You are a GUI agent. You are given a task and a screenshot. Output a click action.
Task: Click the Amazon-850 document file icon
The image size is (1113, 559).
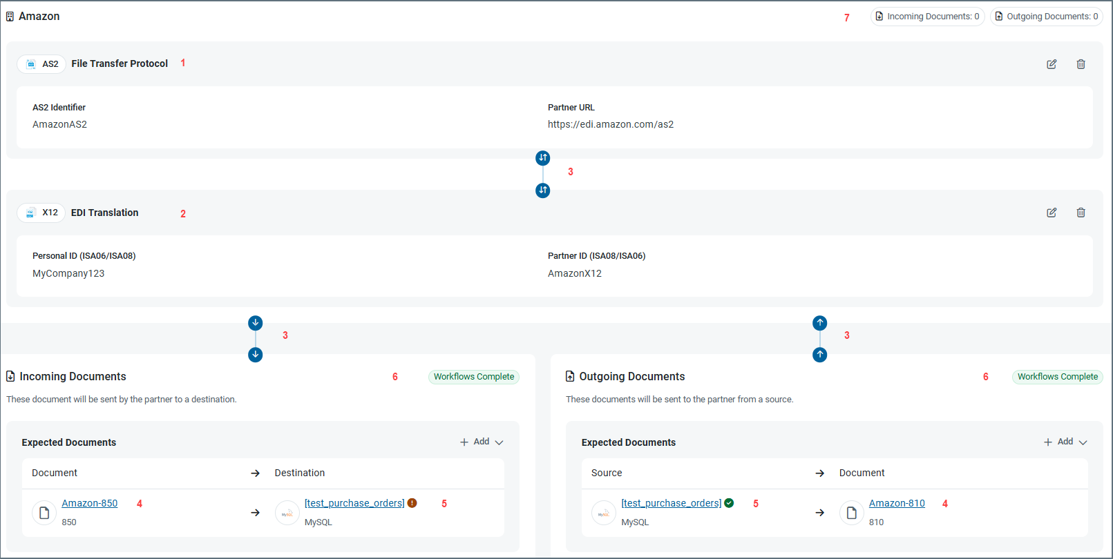[44, 513]
